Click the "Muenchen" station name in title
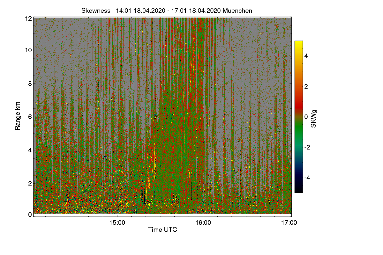Viewport: 383px width, 255px height. click(237, 11)
